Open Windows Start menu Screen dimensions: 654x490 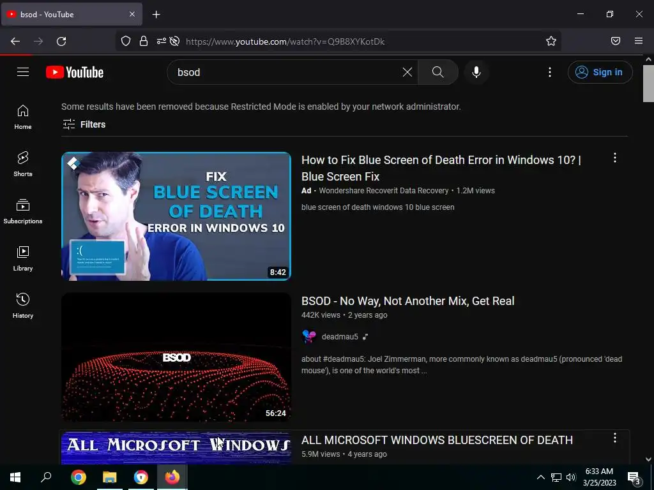(x=15, y=477)
